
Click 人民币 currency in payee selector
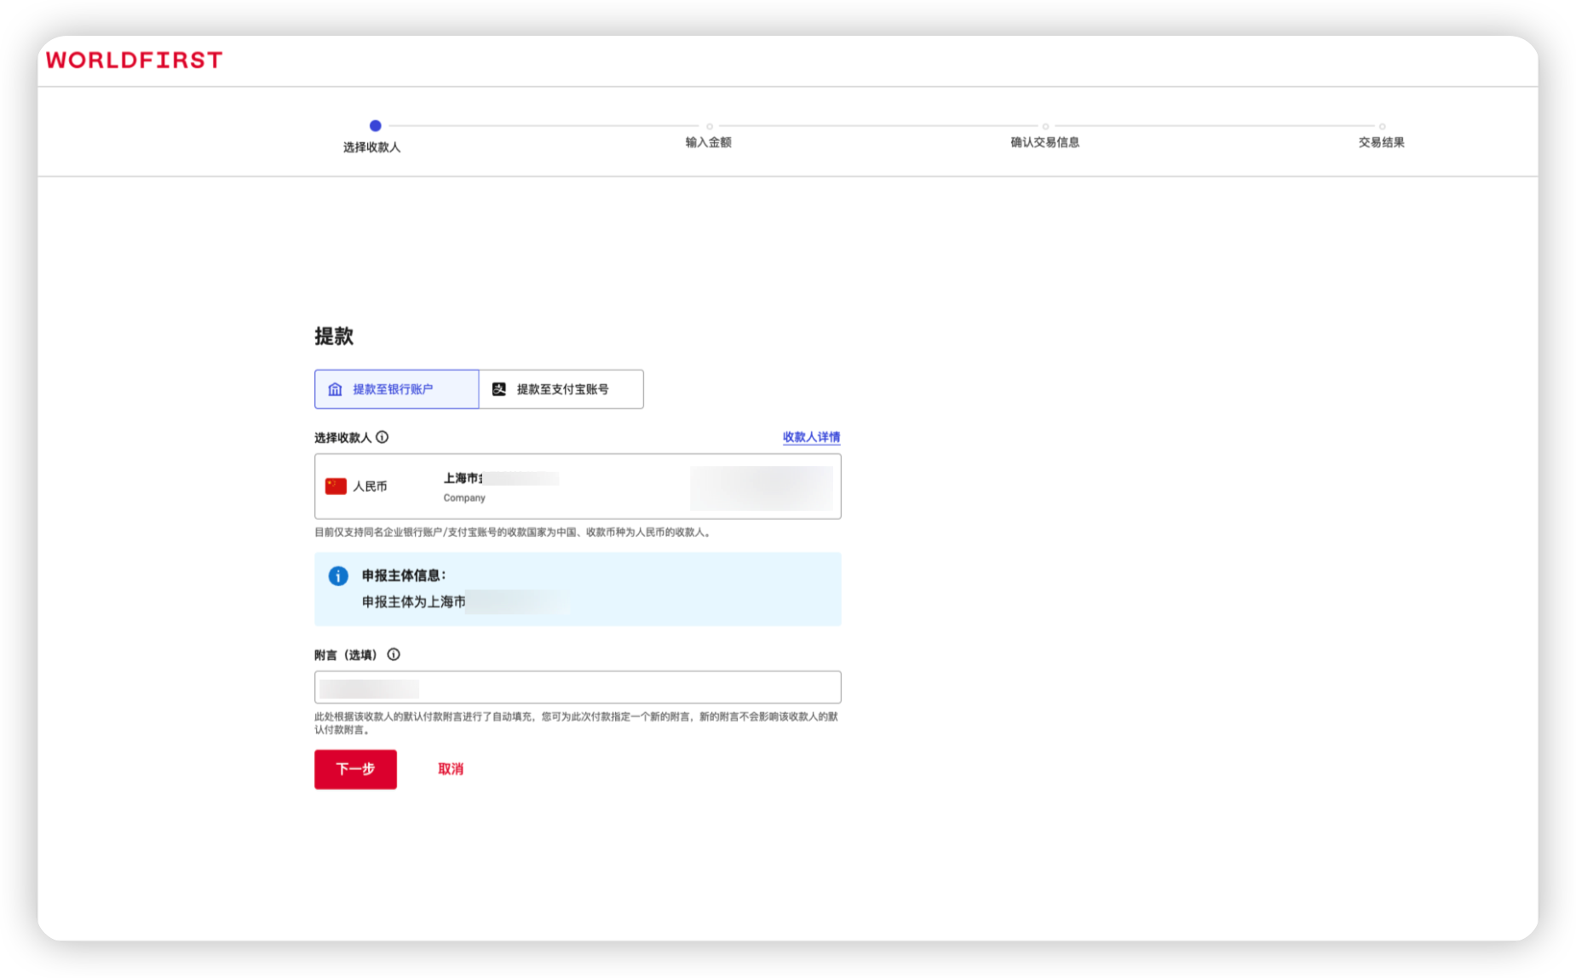pos(370,486)
